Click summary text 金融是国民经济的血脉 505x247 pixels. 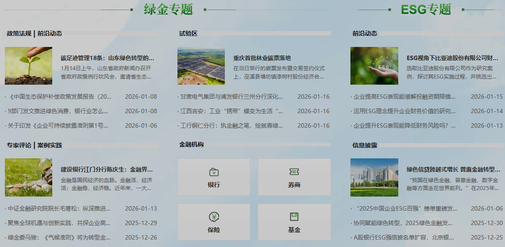[107, 184]
